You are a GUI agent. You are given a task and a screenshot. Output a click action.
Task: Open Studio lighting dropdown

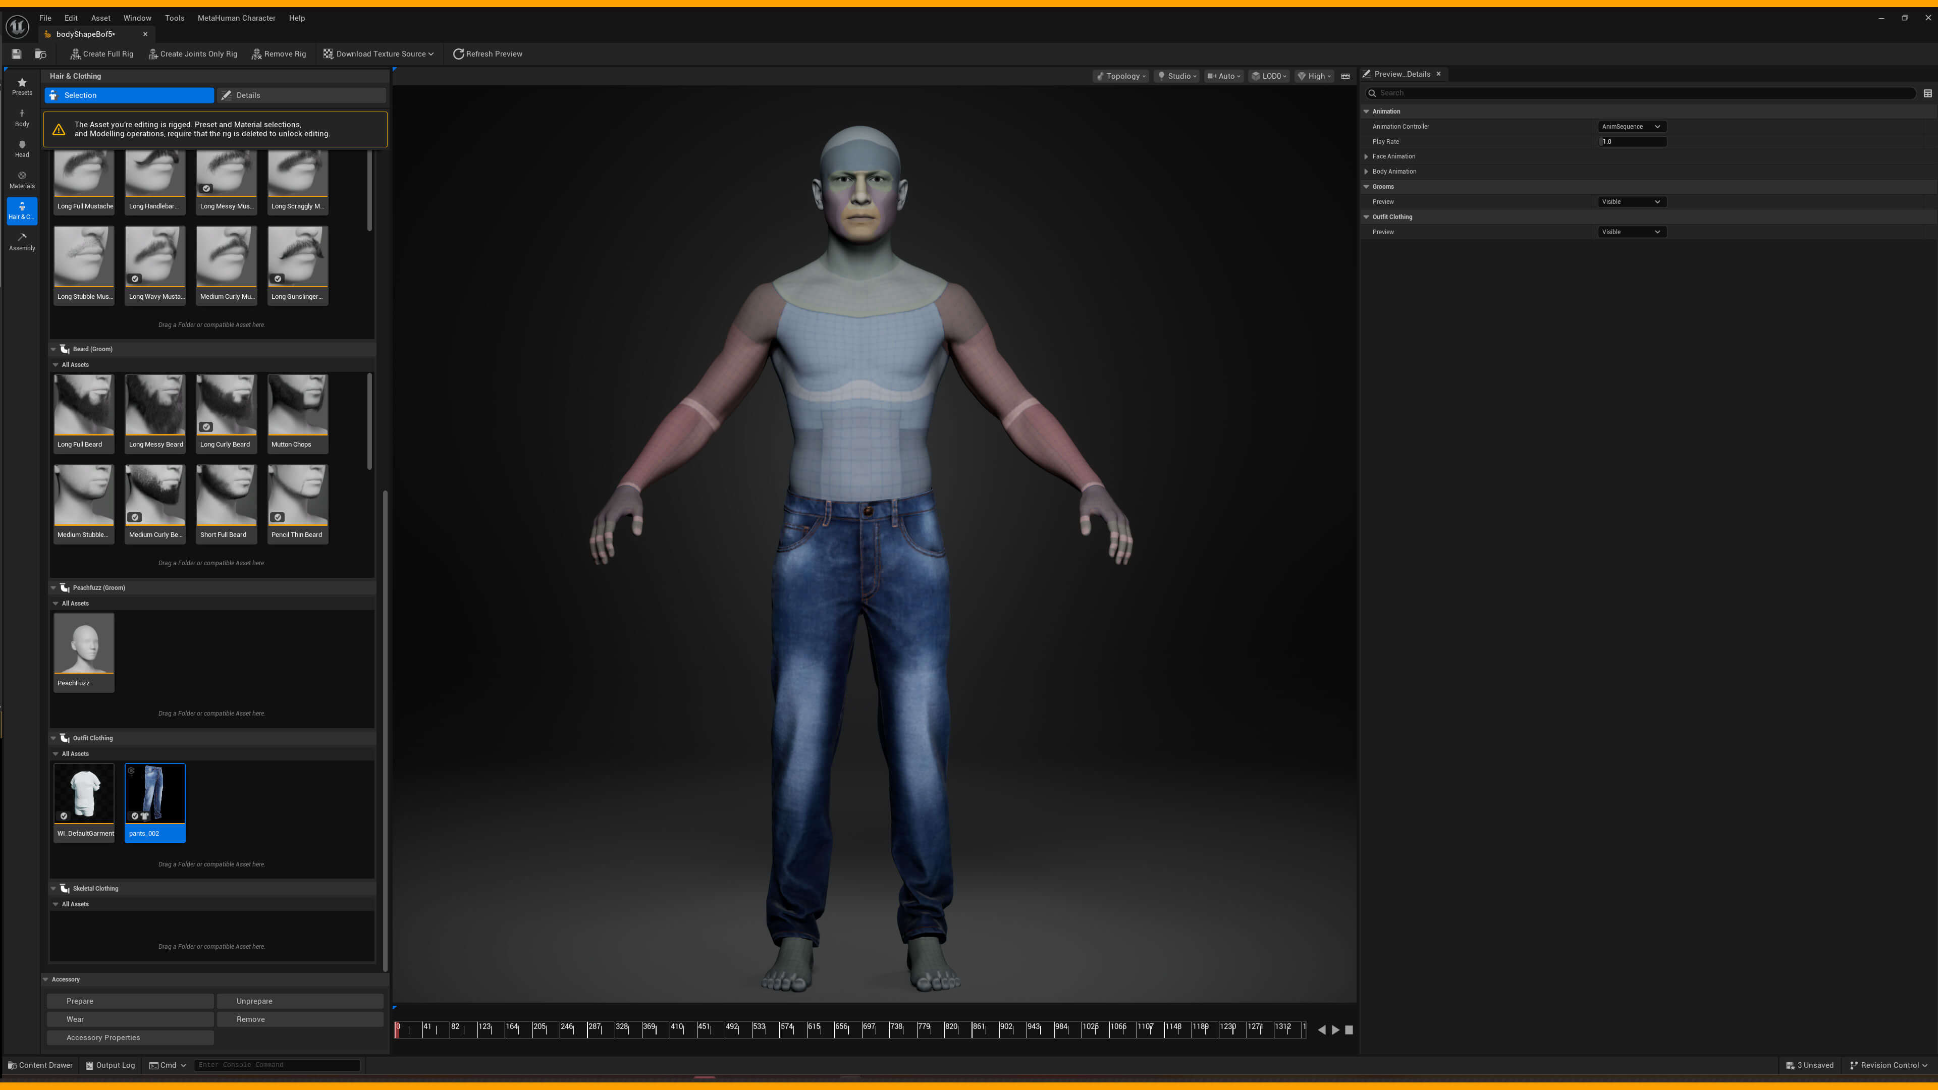pos(1177,76)
